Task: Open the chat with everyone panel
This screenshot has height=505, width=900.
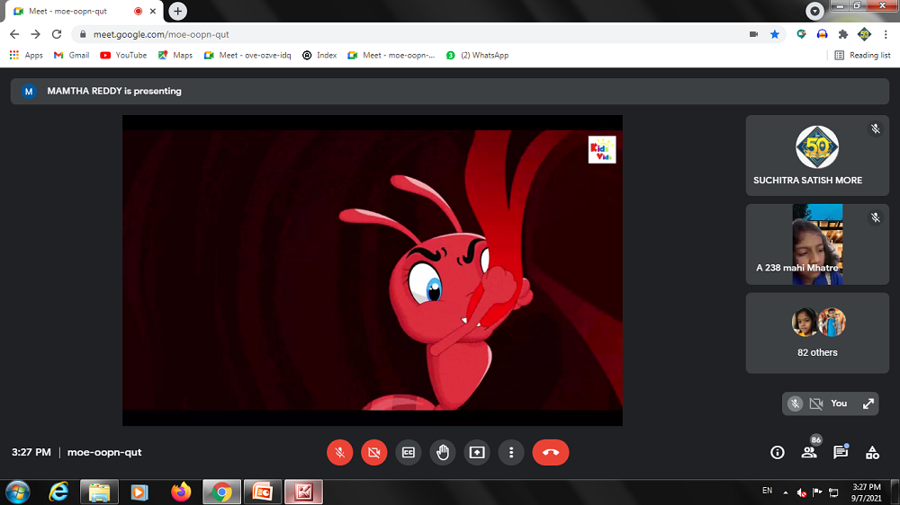Action: tap(841, 452)
